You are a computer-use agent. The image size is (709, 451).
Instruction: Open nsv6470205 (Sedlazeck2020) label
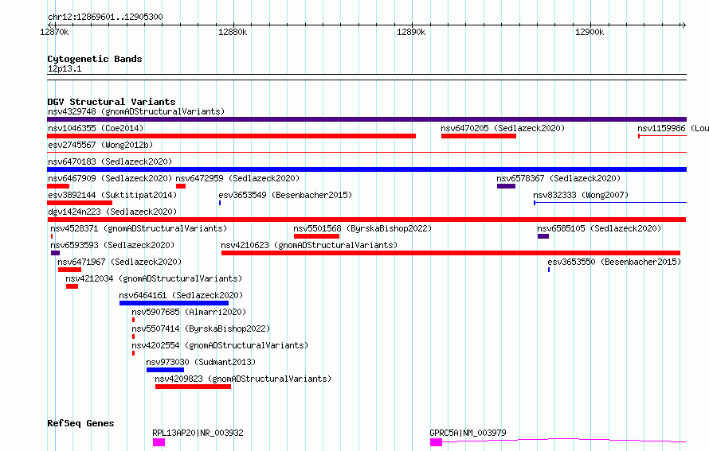point(503,128)
